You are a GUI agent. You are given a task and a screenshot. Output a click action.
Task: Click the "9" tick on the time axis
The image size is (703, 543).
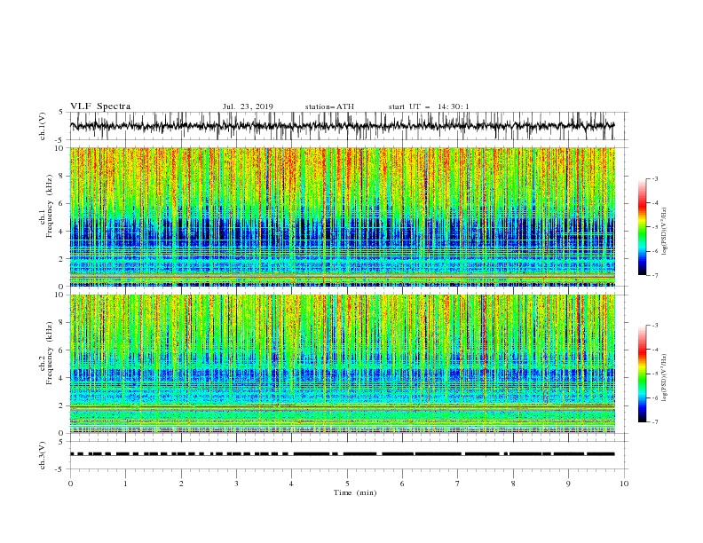coord(568,484)
